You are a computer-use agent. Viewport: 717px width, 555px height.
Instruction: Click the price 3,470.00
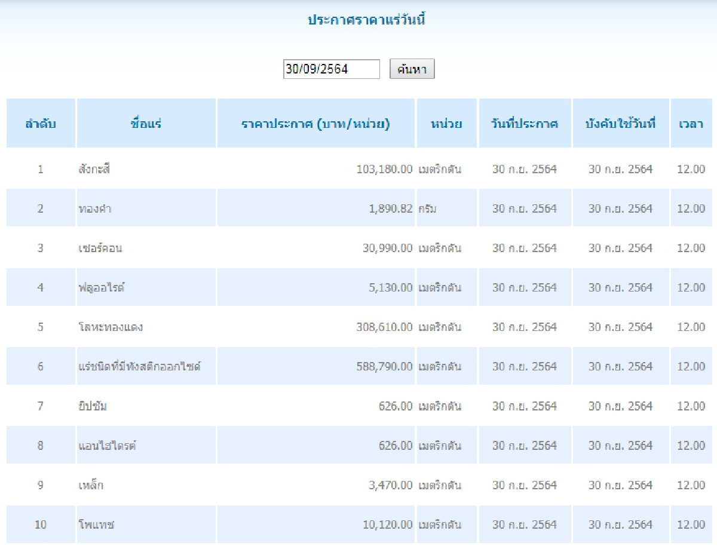[x=391, y=485]
